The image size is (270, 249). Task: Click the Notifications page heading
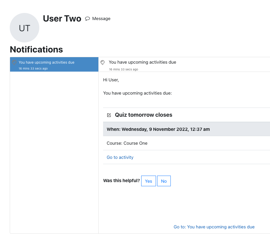tap(36, 50)
